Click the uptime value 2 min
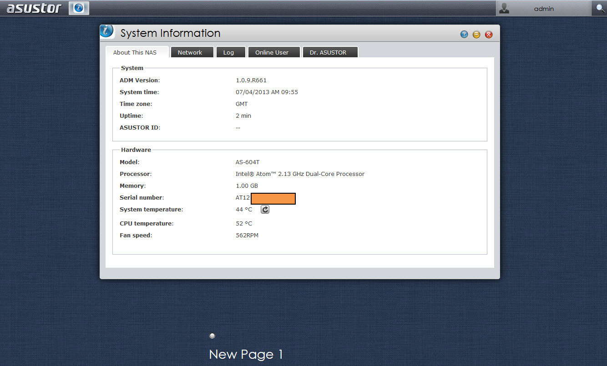 [243, 115]
